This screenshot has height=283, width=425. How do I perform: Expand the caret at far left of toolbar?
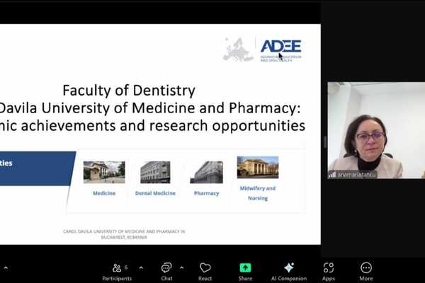pyautogui.click(x=6, y=268)
